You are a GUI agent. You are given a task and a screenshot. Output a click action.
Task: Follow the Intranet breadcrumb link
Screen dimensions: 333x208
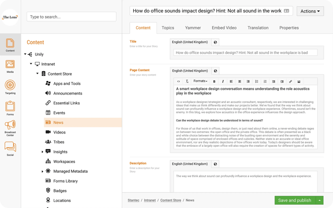[150, 200]
